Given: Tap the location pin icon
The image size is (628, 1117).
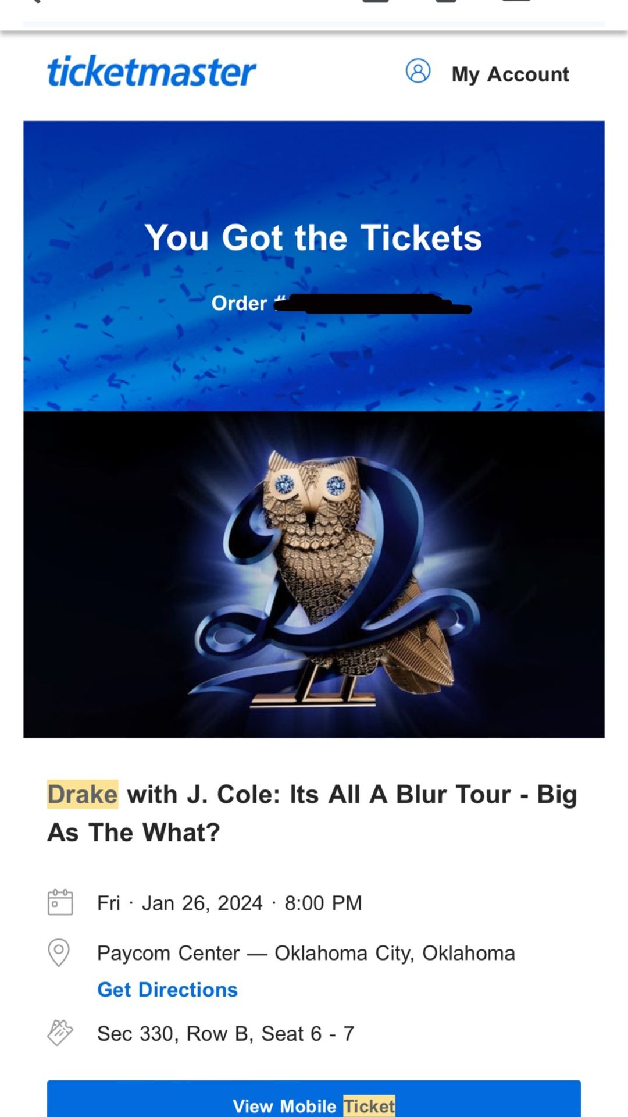Looking at the screenshot, I should [59, 952].
